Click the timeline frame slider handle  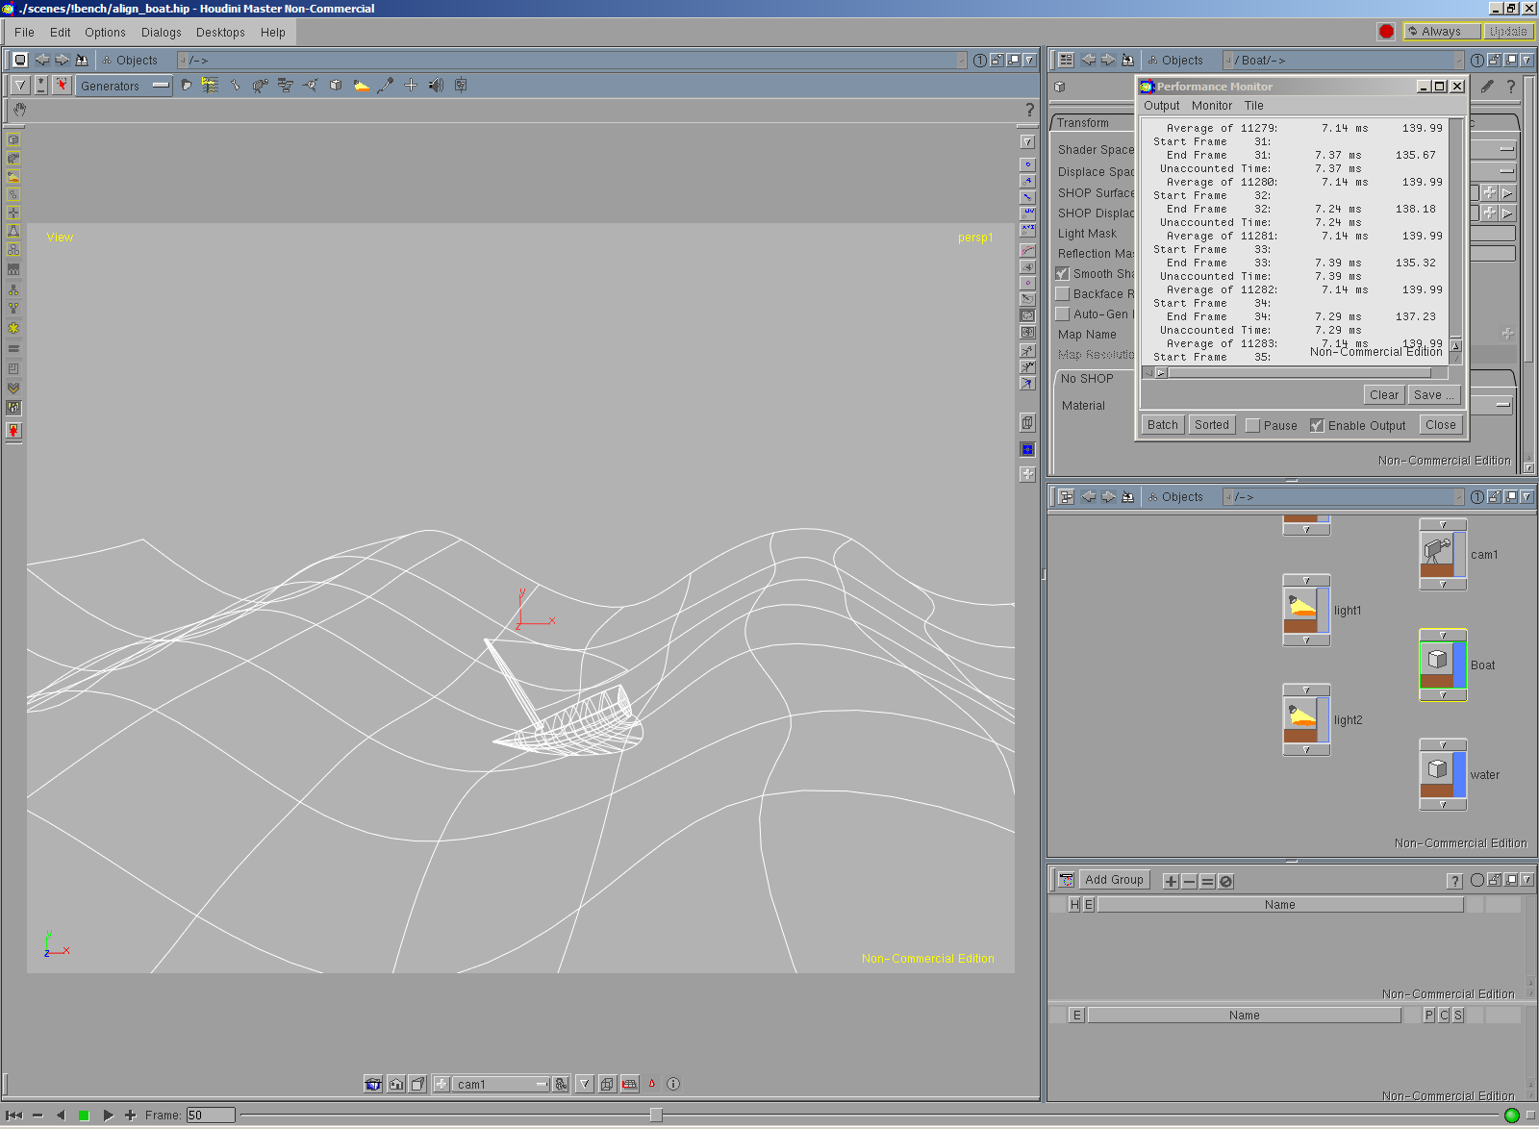point(656,1115)
